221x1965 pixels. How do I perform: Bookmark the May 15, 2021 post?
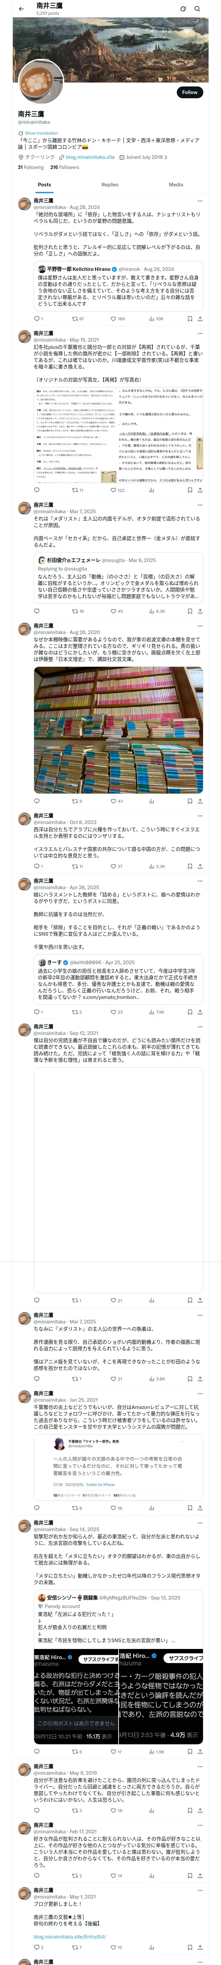point(190,490)
